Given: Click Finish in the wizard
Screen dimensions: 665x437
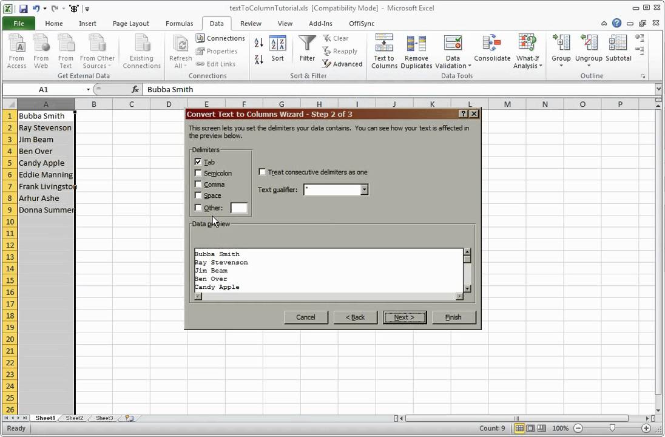Looking at the screenshot, I should coord(453,317).
